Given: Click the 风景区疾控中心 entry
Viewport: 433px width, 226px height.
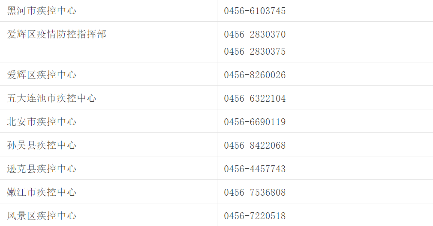Looking at the screenshot, I should [42, 216].
